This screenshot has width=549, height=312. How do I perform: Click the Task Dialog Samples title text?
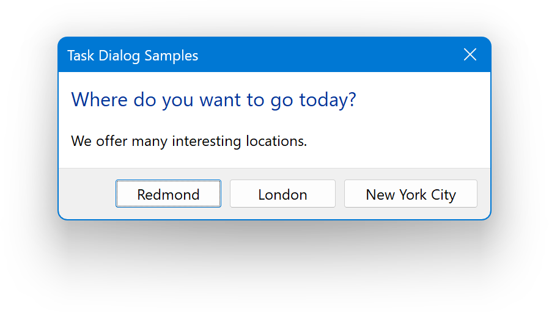pyautogui.click(x=133, y=56)
